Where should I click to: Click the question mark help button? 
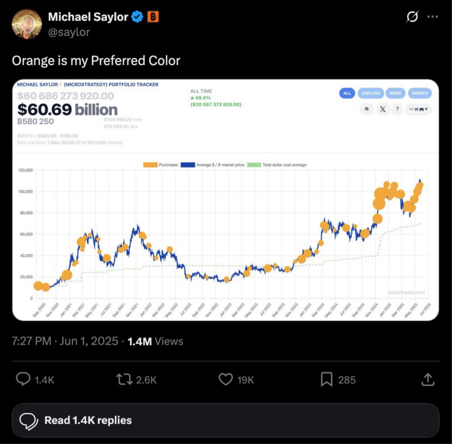click(397, 109)
